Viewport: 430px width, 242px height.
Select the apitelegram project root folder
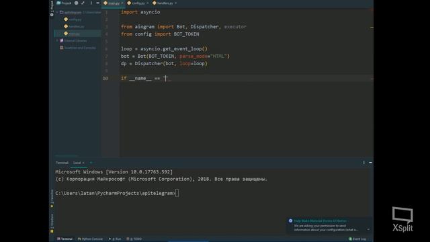pos(73,12)
